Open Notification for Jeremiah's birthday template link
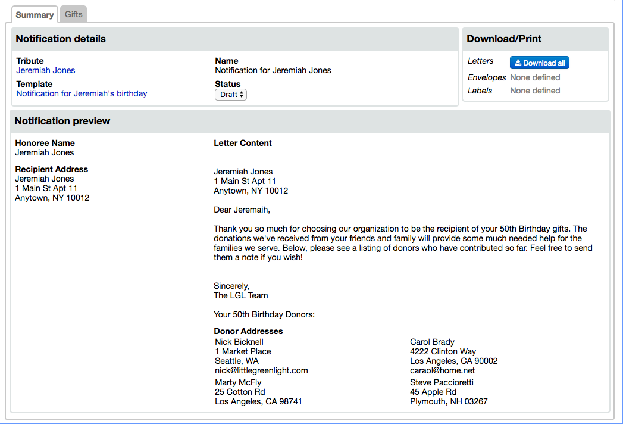Screen dimensions: 623x424 point(82,93)
